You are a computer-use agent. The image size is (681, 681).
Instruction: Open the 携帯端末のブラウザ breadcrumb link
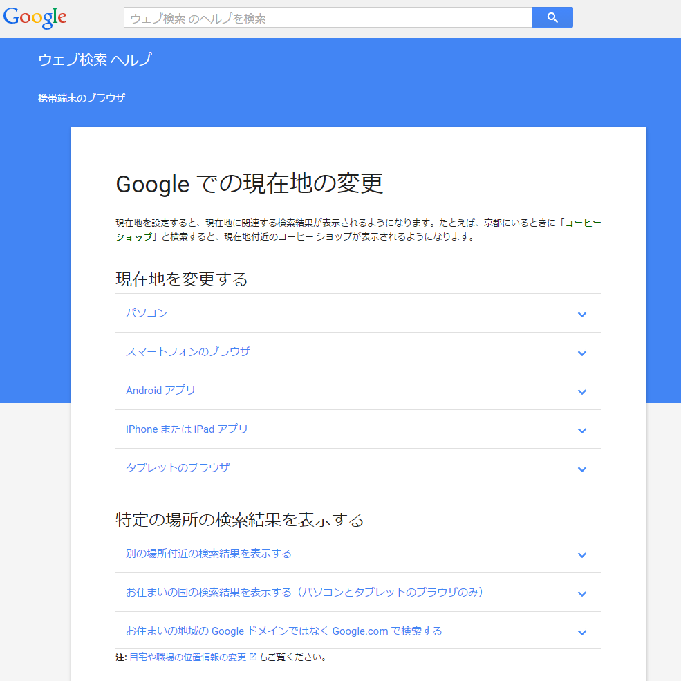82,98
